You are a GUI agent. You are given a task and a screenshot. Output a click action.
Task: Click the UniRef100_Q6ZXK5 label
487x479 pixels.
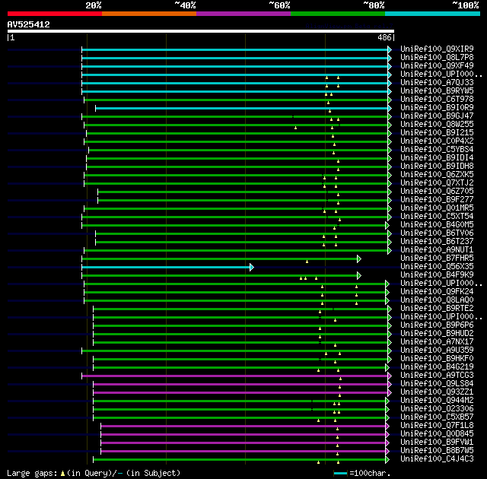(x=437, y=175)
